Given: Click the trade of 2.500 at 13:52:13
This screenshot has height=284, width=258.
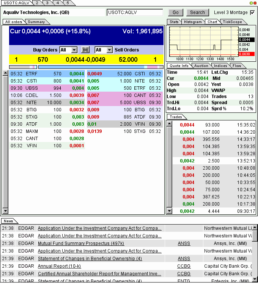Looking at the screenshot, I should click(214, 161).
